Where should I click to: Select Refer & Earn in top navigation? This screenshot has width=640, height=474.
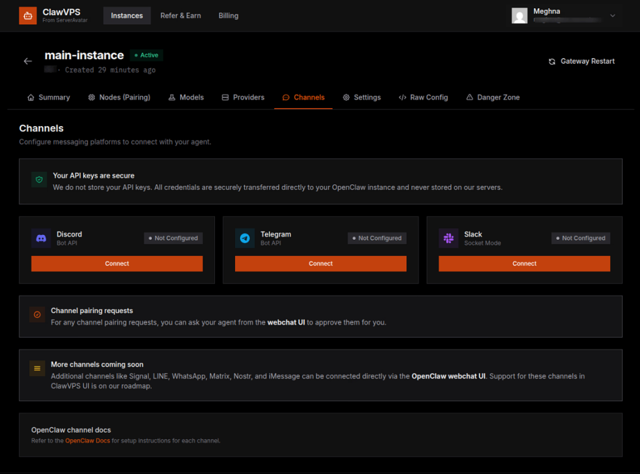(x=181, y=16)
